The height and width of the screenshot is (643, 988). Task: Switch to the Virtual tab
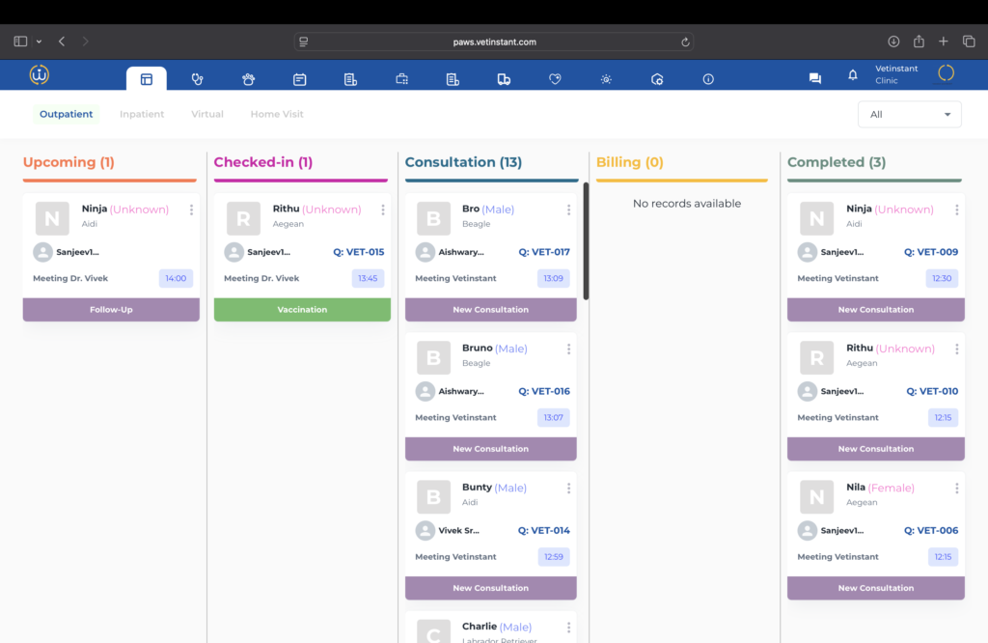207,114
